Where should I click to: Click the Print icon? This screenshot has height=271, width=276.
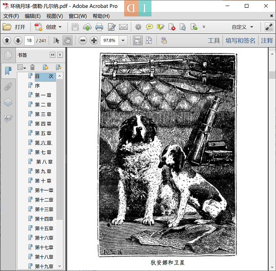(x=99, y=27)
